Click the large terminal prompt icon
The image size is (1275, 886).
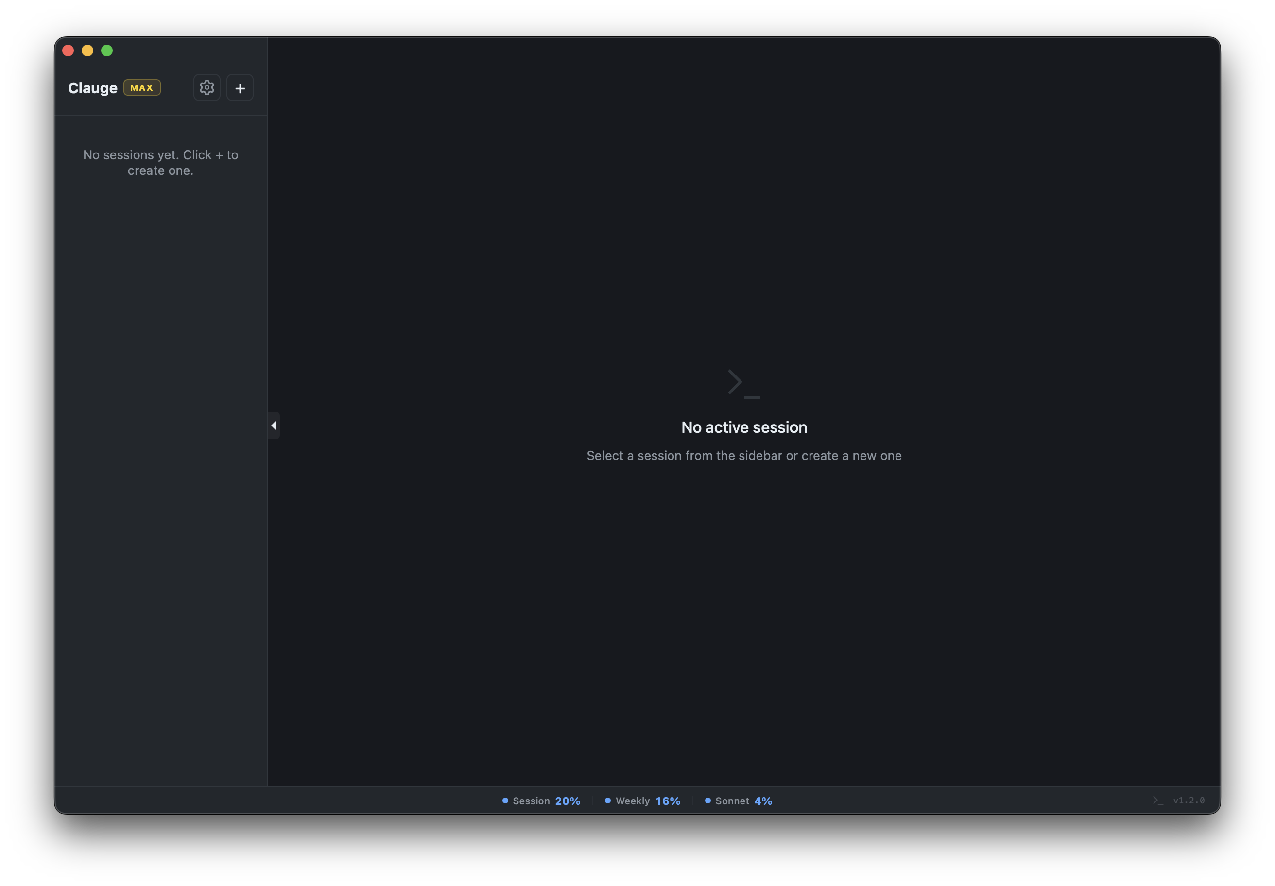coord(743,384)
